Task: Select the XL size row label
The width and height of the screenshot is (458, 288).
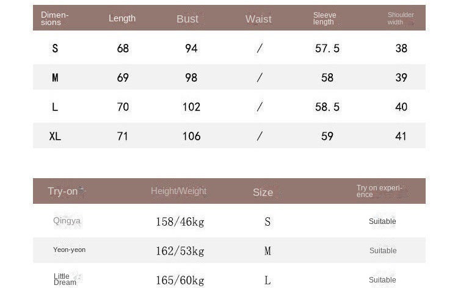Action: click(x=55, y=136)
